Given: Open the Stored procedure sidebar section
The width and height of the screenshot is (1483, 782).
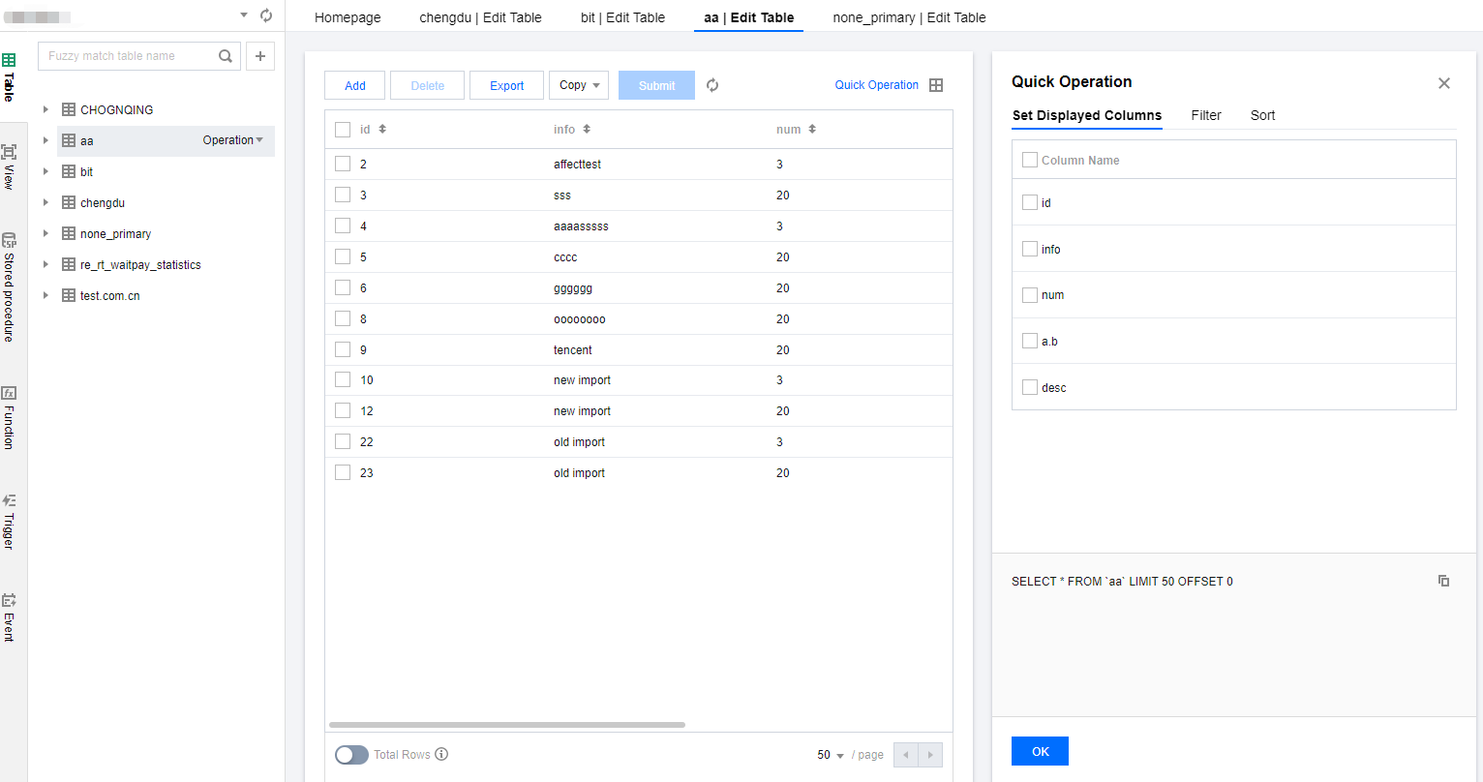Looking at the screenshot, I should pyautogui.click(x=9, y=286).
